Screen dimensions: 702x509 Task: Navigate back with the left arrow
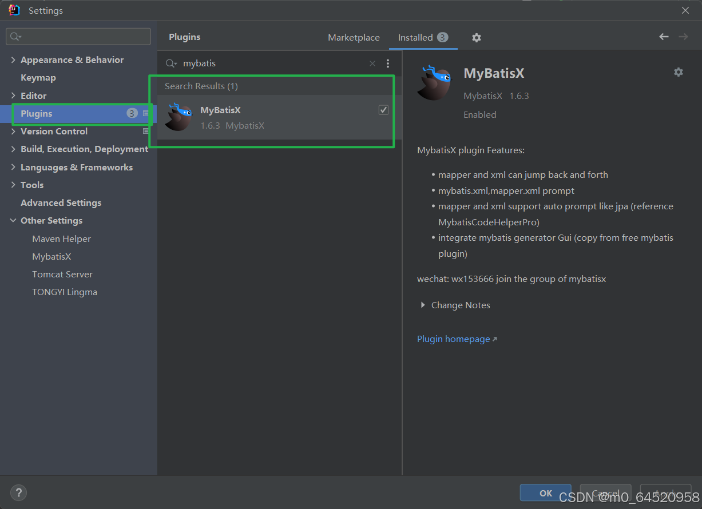click(664, 37)
